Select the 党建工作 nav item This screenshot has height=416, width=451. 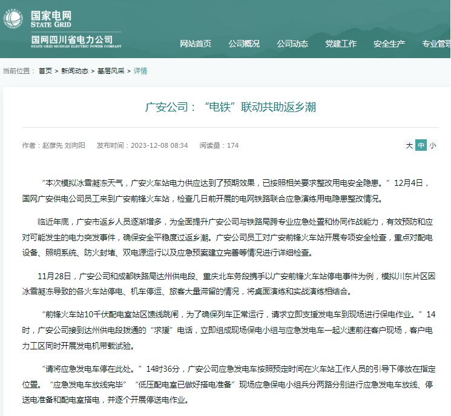341,44
